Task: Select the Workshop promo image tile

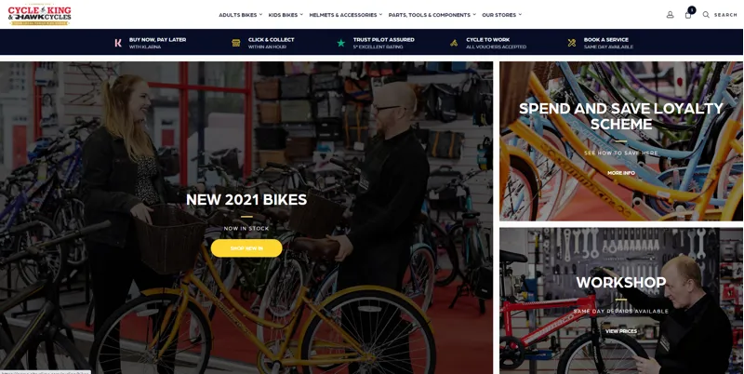Action: 621,301
